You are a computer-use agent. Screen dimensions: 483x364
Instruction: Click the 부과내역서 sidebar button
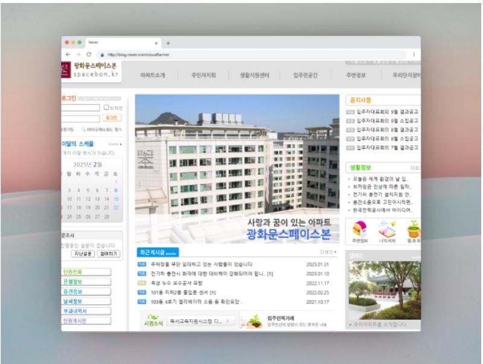tap(86, 311)
